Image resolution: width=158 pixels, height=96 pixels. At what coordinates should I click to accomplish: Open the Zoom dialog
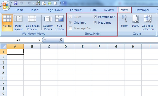[124, 21]
